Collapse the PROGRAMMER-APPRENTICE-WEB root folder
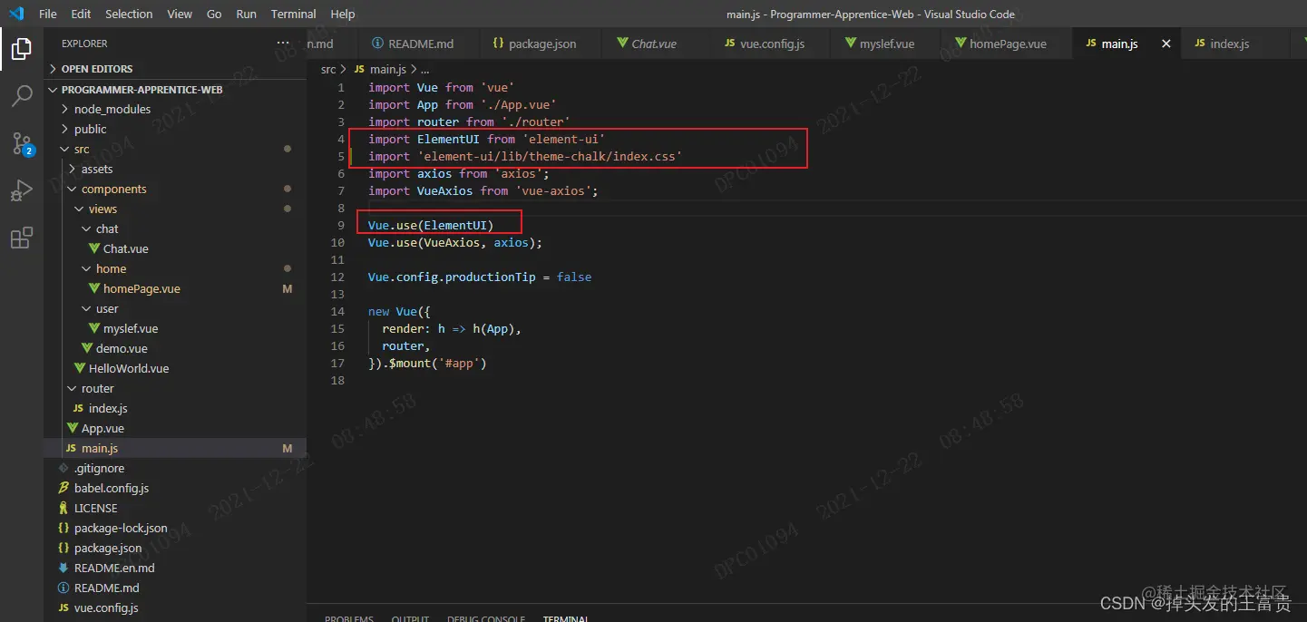This screenshot has width=1307, height=622. [54, 90]
